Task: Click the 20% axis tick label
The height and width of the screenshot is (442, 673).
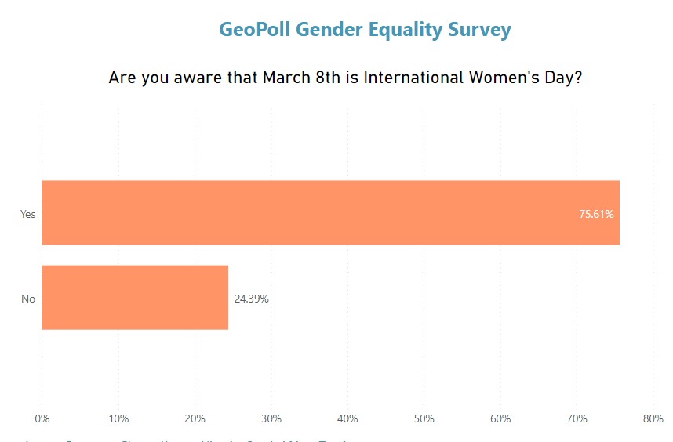Action: (195, 419)
